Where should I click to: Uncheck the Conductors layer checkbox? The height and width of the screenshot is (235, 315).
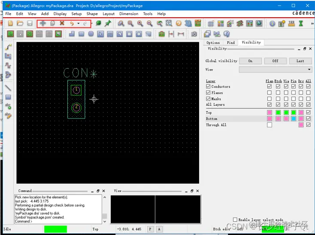[x=208, y=86]
